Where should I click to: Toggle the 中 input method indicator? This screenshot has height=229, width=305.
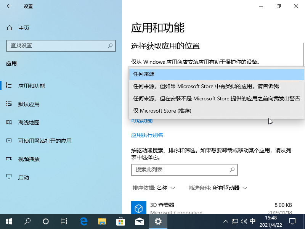(252, 221)
